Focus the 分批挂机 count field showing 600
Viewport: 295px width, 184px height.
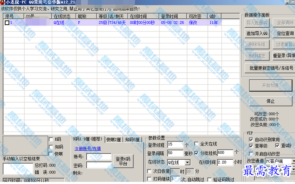pyautogui.click(x=225, y=153)
